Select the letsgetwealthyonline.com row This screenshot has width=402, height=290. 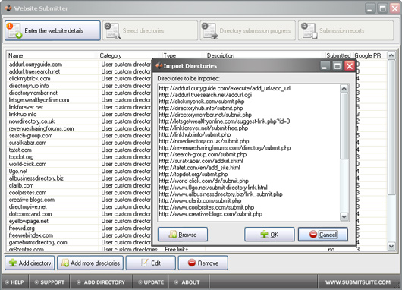click(x=39, y=100)
